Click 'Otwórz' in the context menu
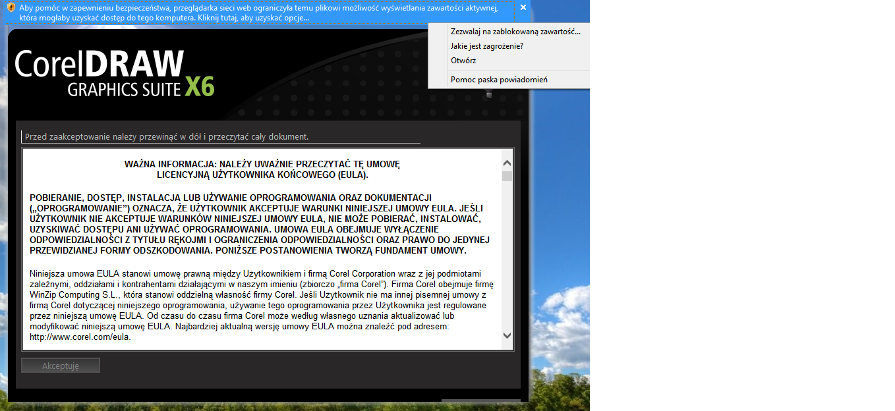 tap(463, 61)
